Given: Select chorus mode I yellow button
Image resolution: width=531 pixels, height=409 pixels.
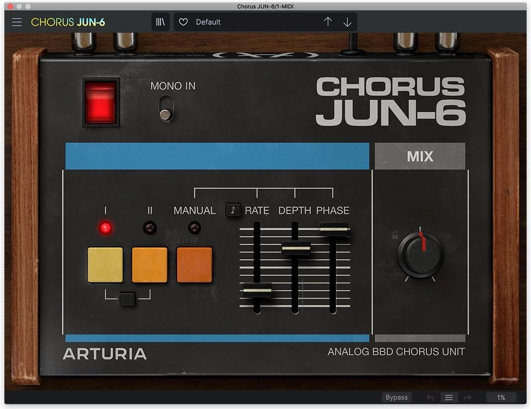Looking at the screenshot, I should pos(105,265).
